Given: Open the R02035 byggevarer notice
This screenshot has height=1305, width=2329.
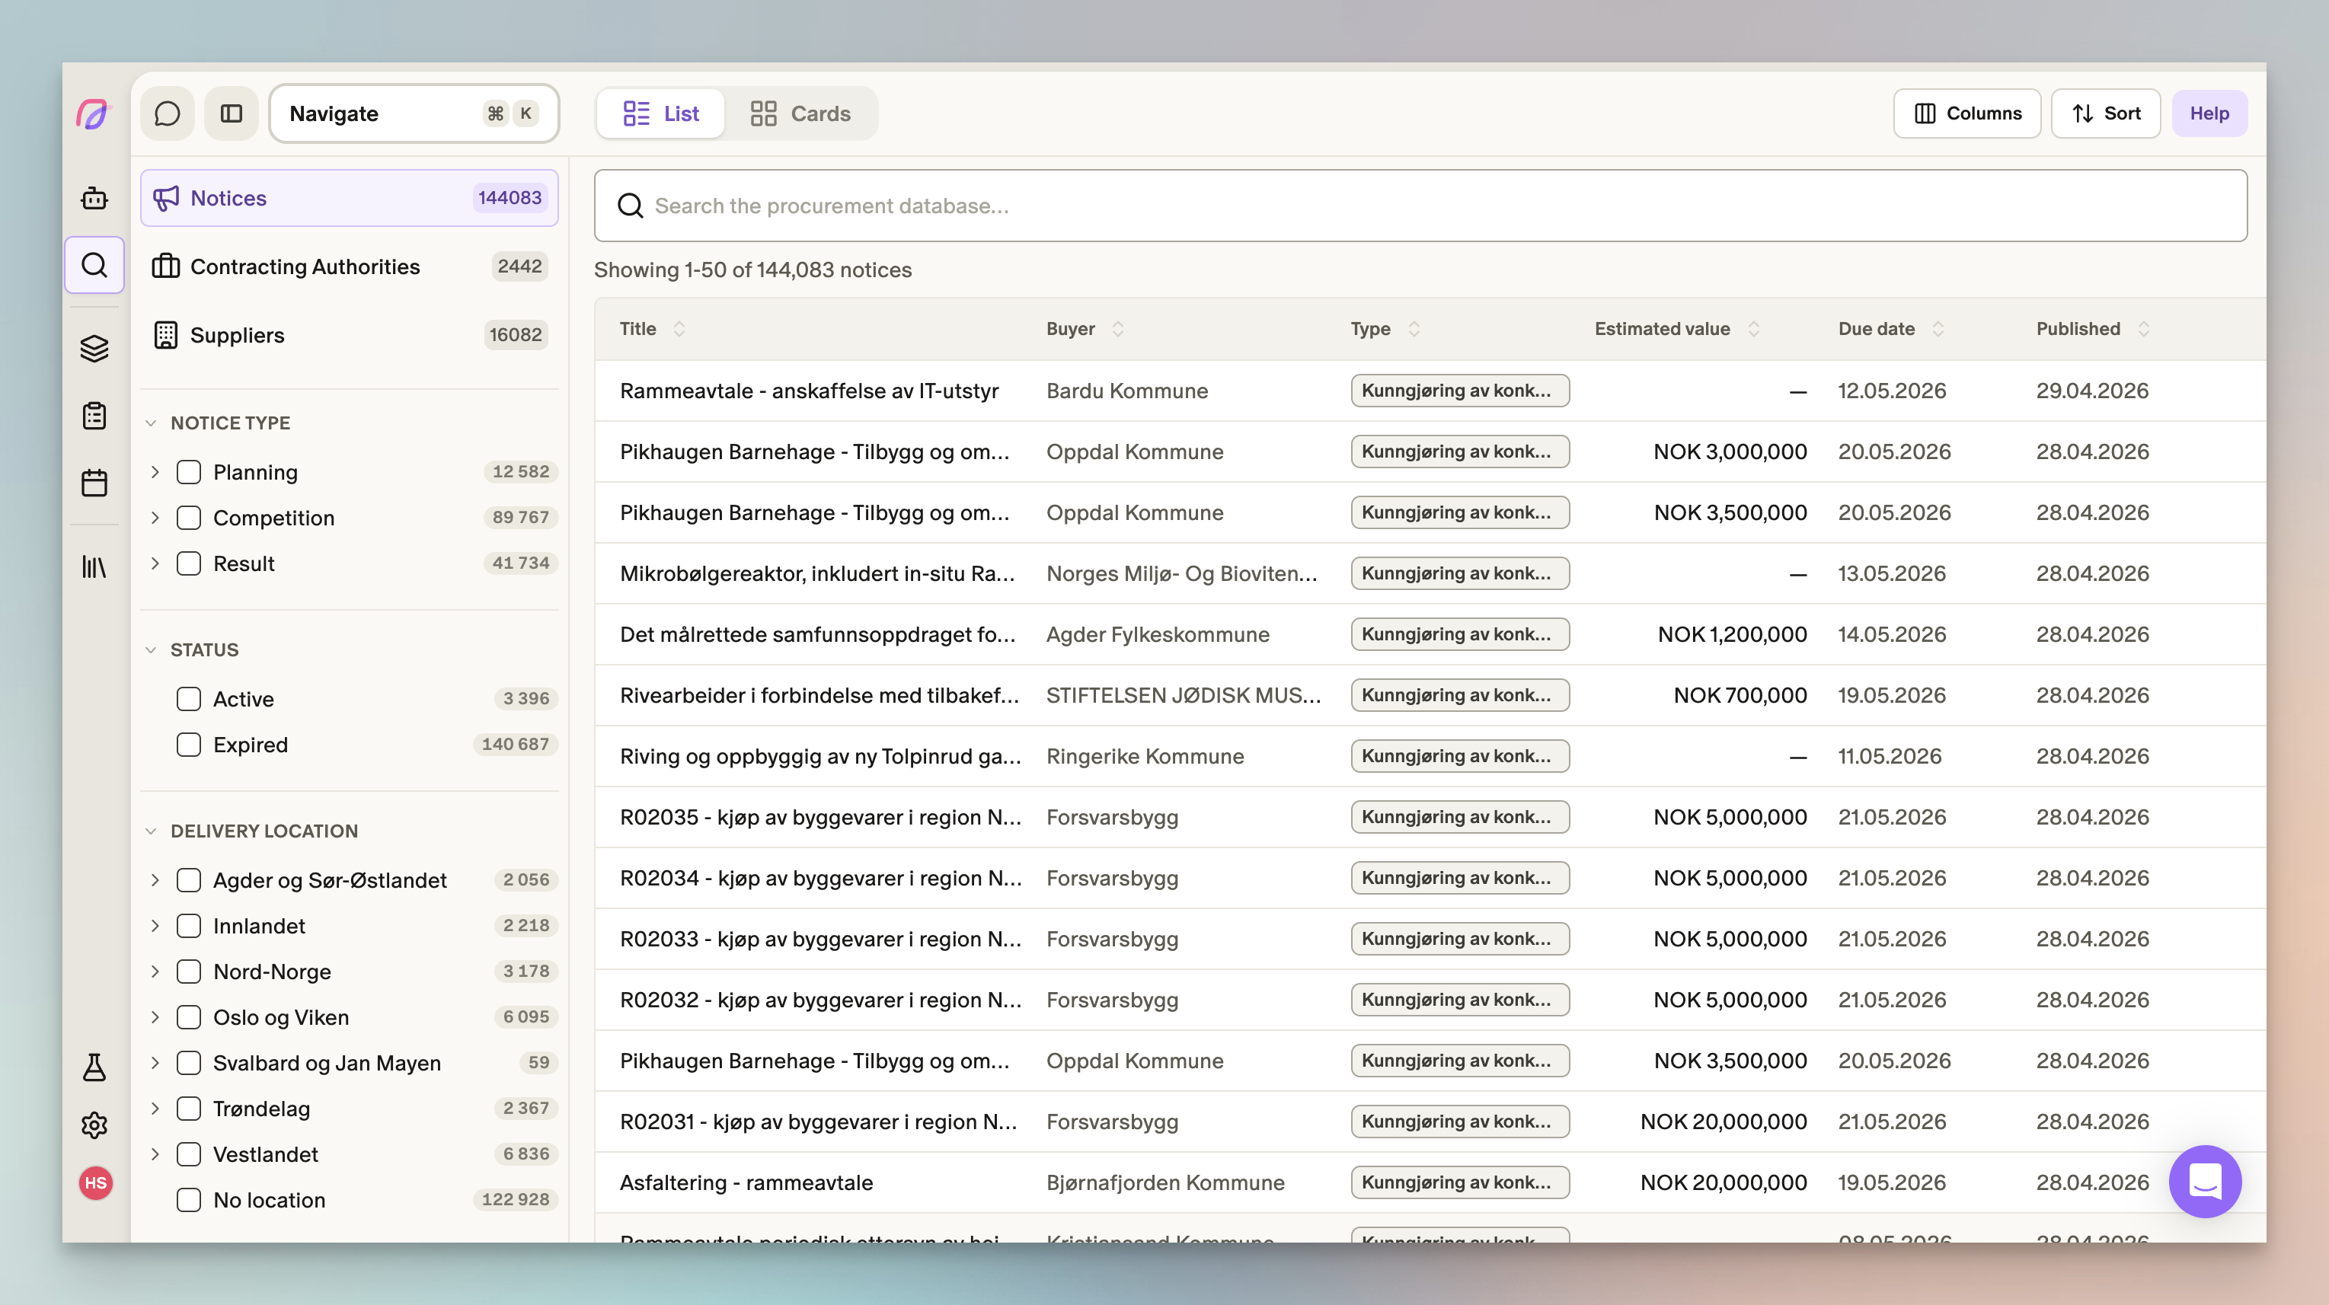Looking at the screenshot, I should coord(820,818).
